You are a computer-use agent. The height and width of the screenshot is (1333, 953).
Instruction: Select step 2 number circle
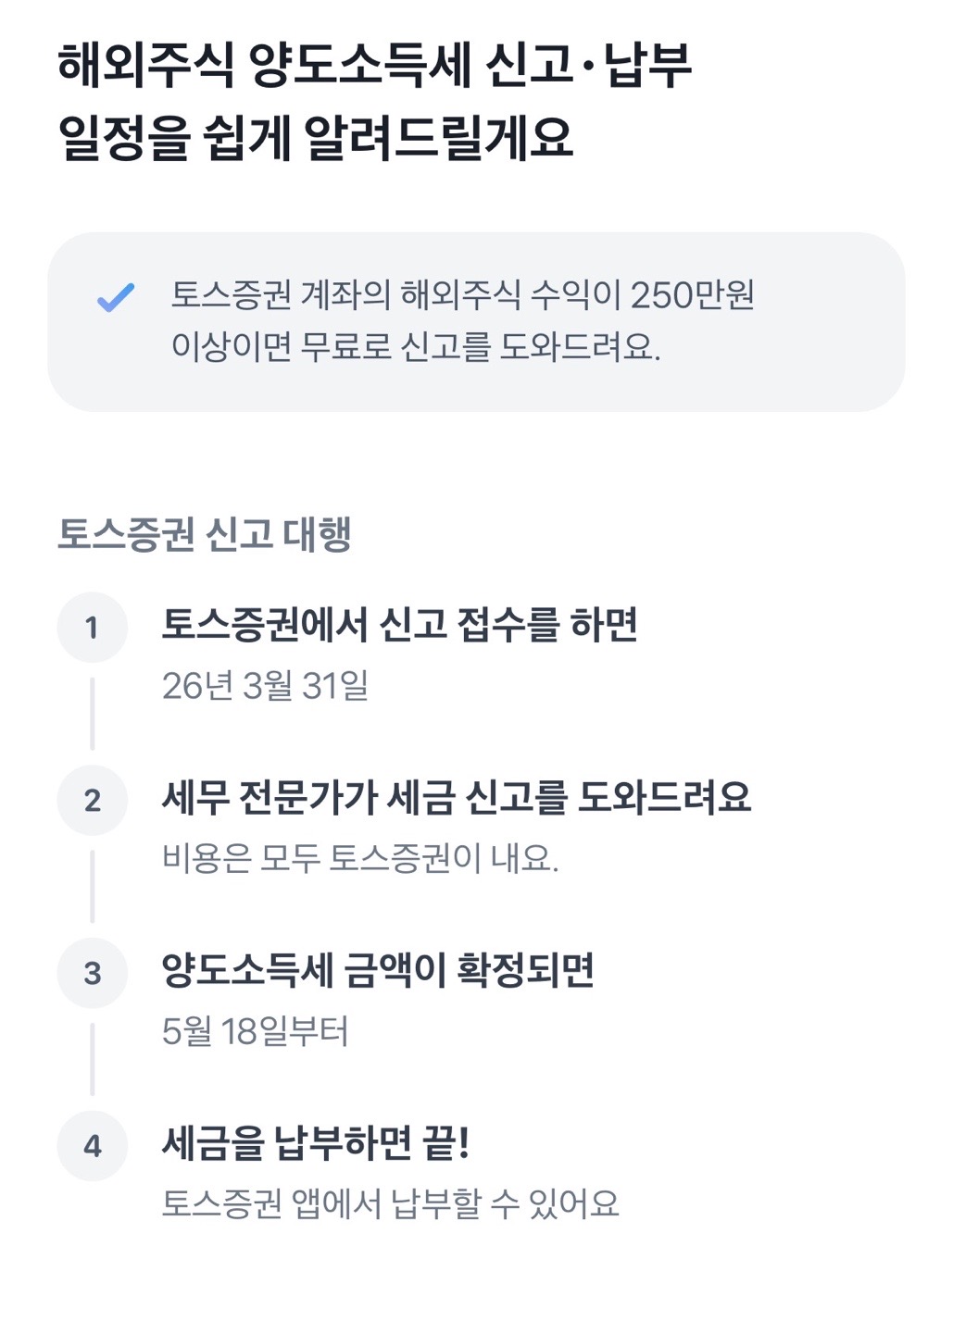pos(92,800)
